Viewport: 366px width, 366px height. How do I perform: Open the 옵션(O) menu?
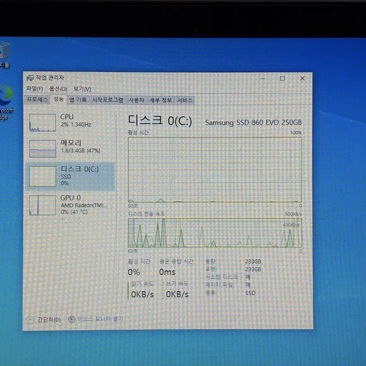click(x=58, y=89)
